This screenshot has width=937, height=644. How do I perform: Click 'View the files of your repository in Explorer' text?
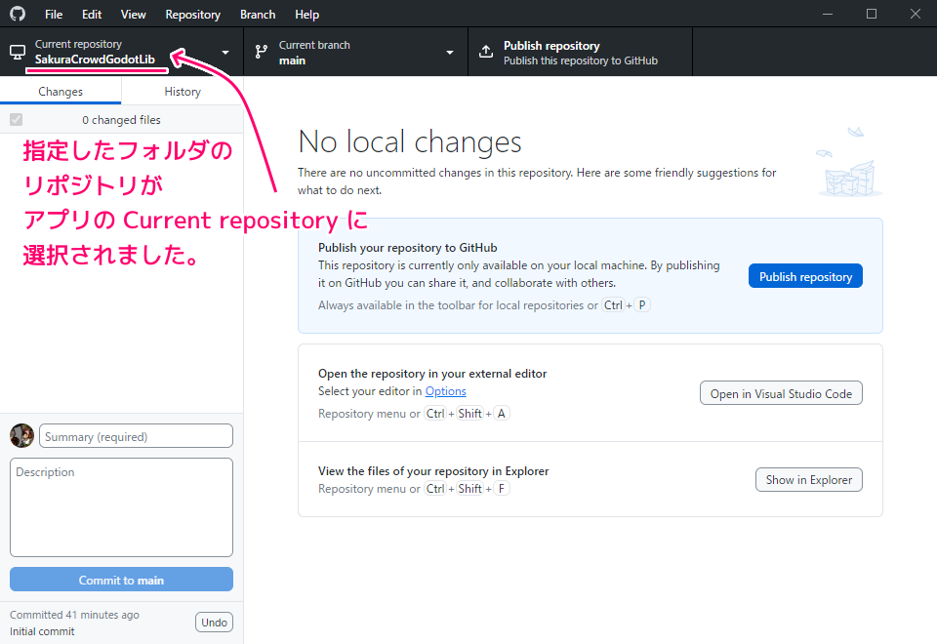click(x=433, y=470)
